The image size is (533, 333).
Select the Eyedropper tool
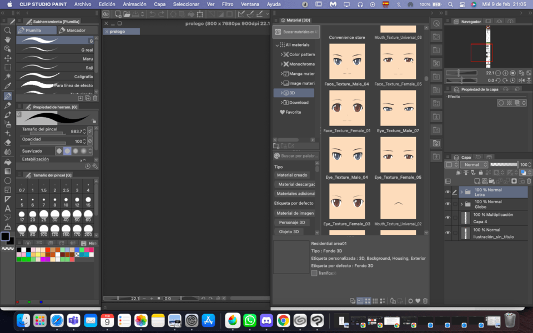pyautogui.click(x=7, y=85)
